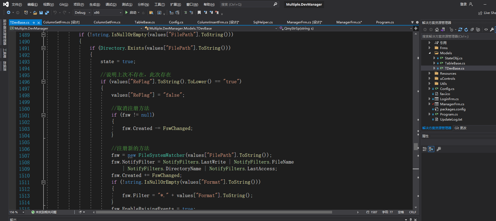Image resolution: width=496 pixels, height=221 pixels.
Task: Expand the Frms folder in Solution Explorer
Action: (429, 48)
